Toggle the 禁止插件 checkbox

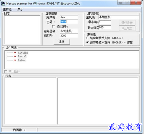pyautogui.click(x=6, y=71)
